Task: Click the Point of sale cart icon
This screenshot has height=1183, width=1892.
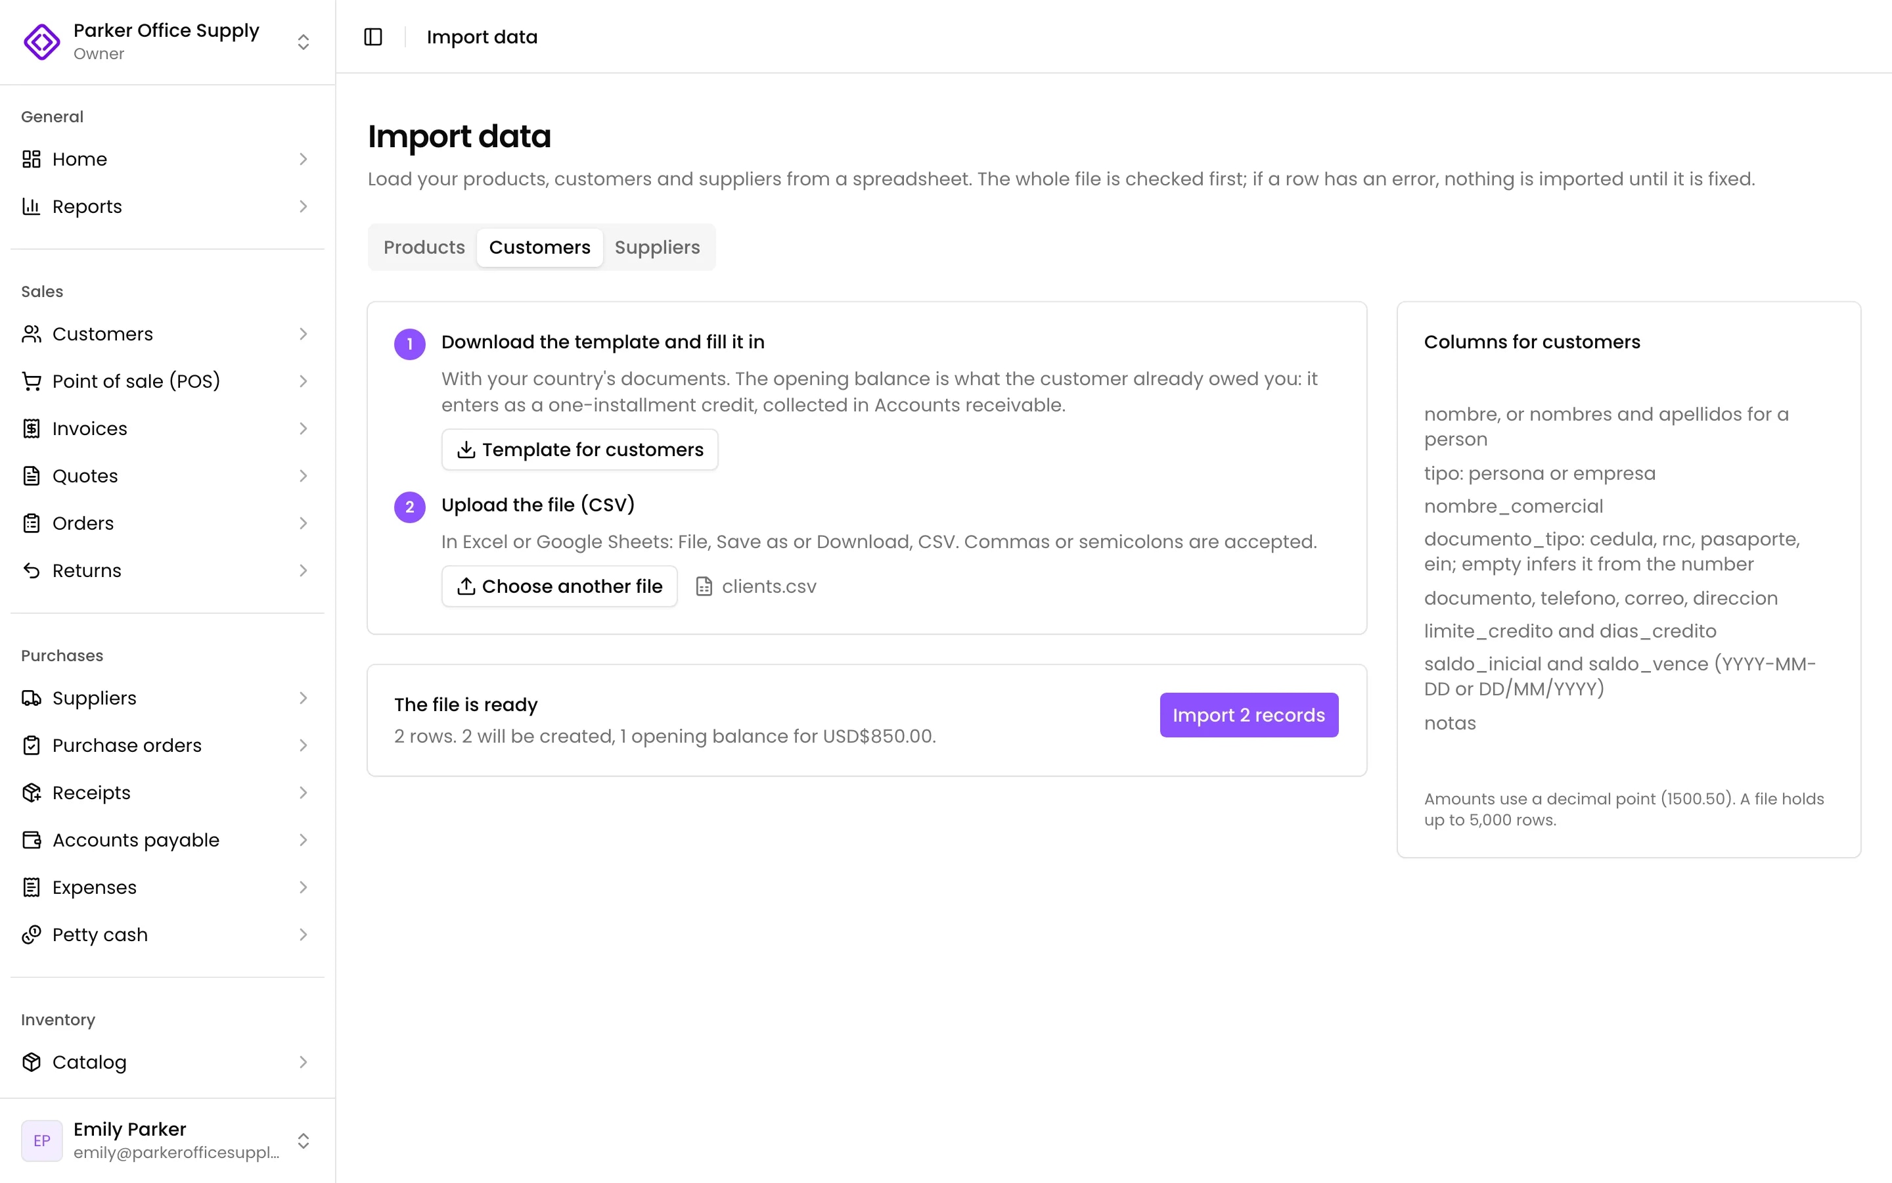Action: pyautogui.click(x=32, y=381)
